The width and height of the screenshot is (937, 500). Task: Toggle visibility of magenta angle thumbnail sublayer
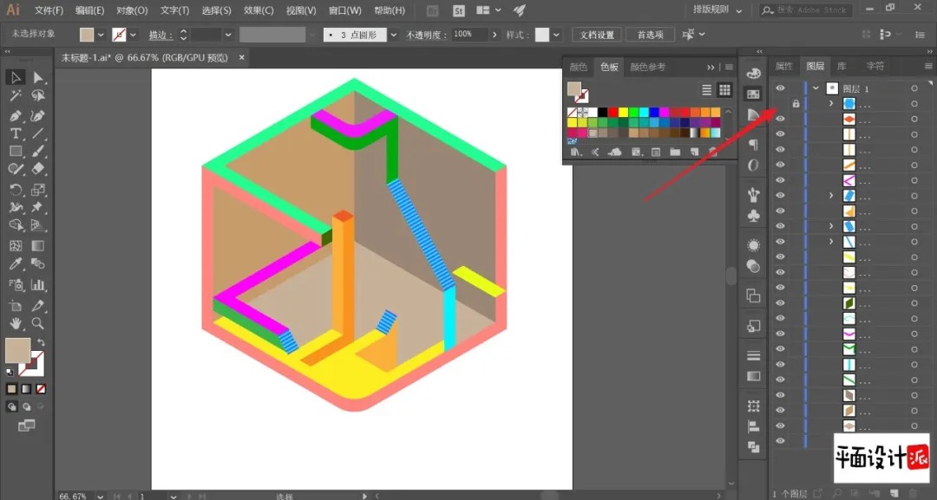pos(781,180)
